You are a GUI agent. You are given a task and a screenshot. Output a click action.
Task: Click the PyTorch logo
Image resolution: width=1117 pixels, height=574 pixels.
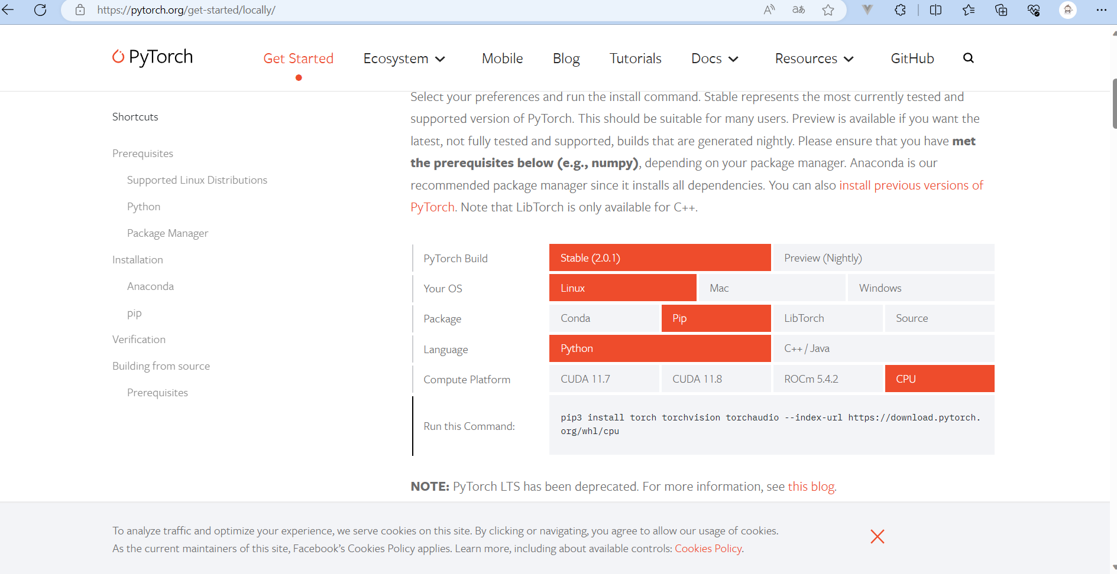point(153,57)
